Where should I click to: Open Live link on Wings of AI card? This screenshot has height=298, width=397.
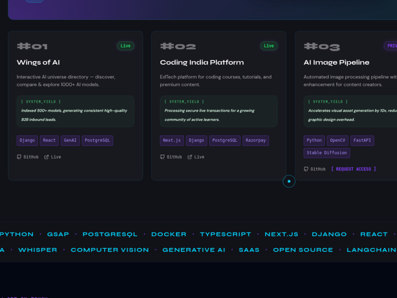[x=53, y=157]
